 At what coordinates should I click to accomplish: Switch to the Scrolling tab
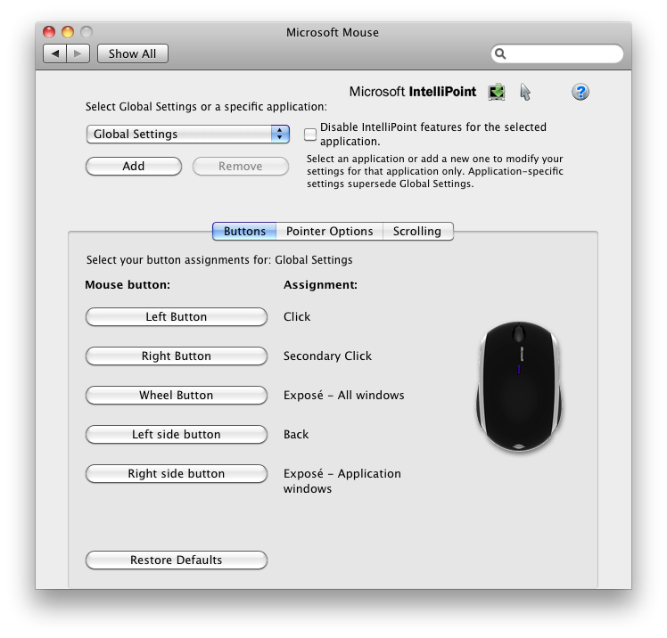[417, 231]
